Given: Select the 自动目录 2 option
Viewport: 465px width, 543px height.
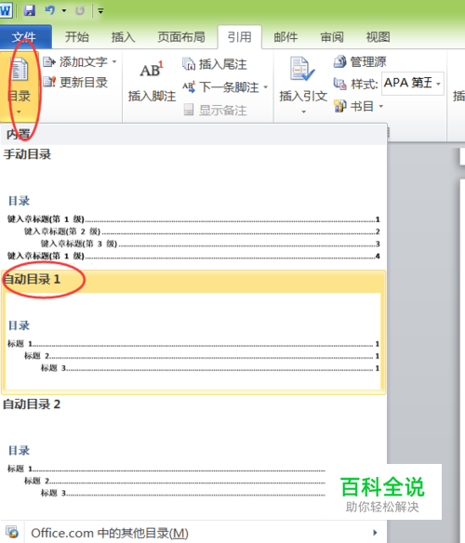Looking at the screenshot, I should coord(193,457).
